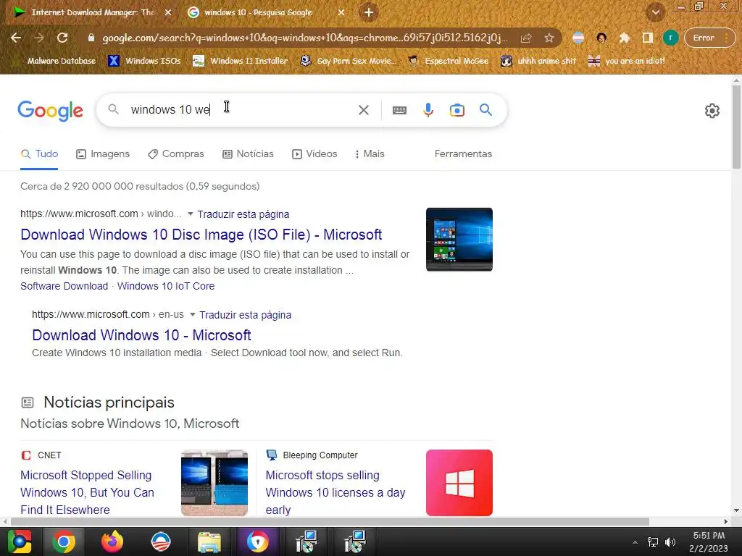Translate the en-us Microsoft result
The height and width of the screenshot is (556, 742).
pos(245,315)
